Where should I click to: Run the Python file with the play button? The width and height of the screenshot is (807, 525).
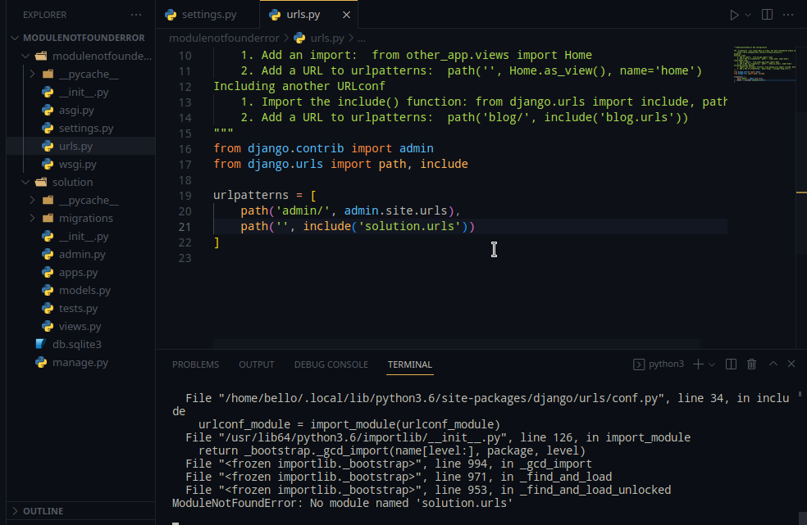coord(734,15)
